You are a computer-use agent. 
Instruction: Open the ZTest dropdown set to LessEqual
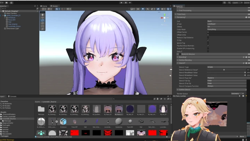(x=228, y=24)
